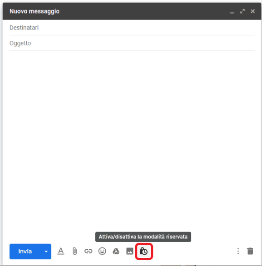Attach files with the paperclip icon
265x268 pixels.
coord(74,251)
